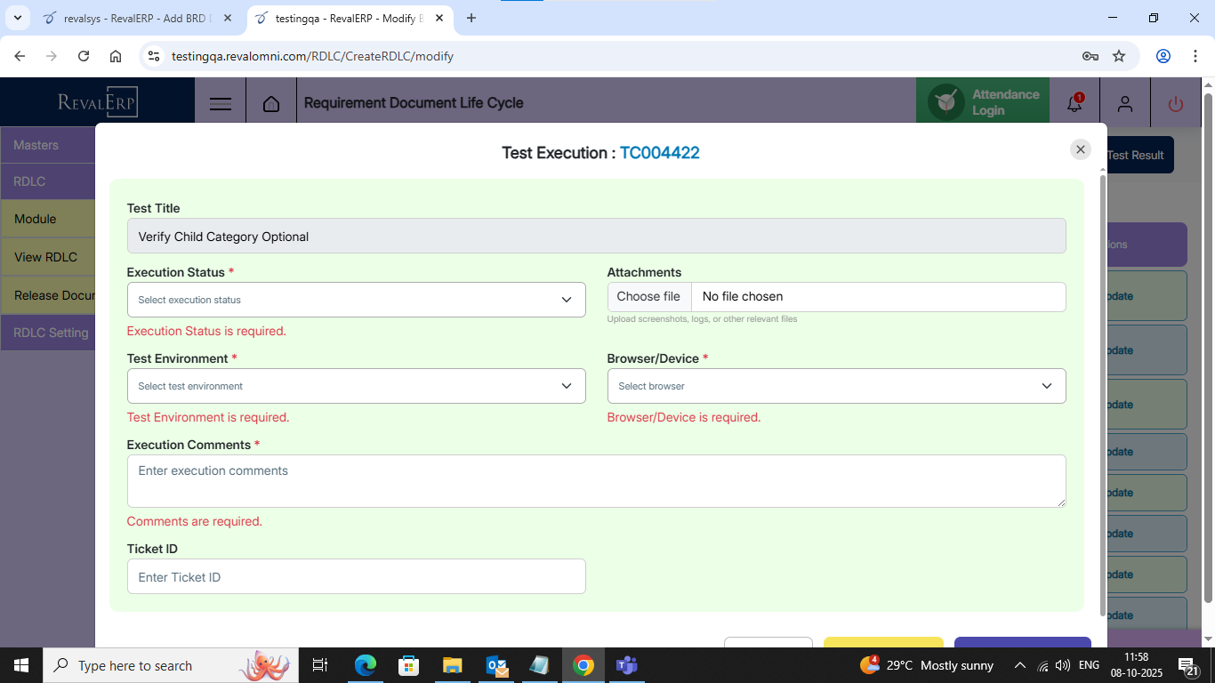Expand the Execution Status dropdown
The height and width of the screenshot is (683, 1215).
[x=356, y=300]
